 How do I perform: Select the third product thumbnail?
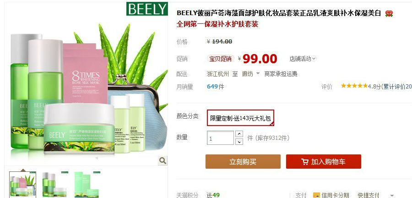pyautogui.click(x=87, y=184)
